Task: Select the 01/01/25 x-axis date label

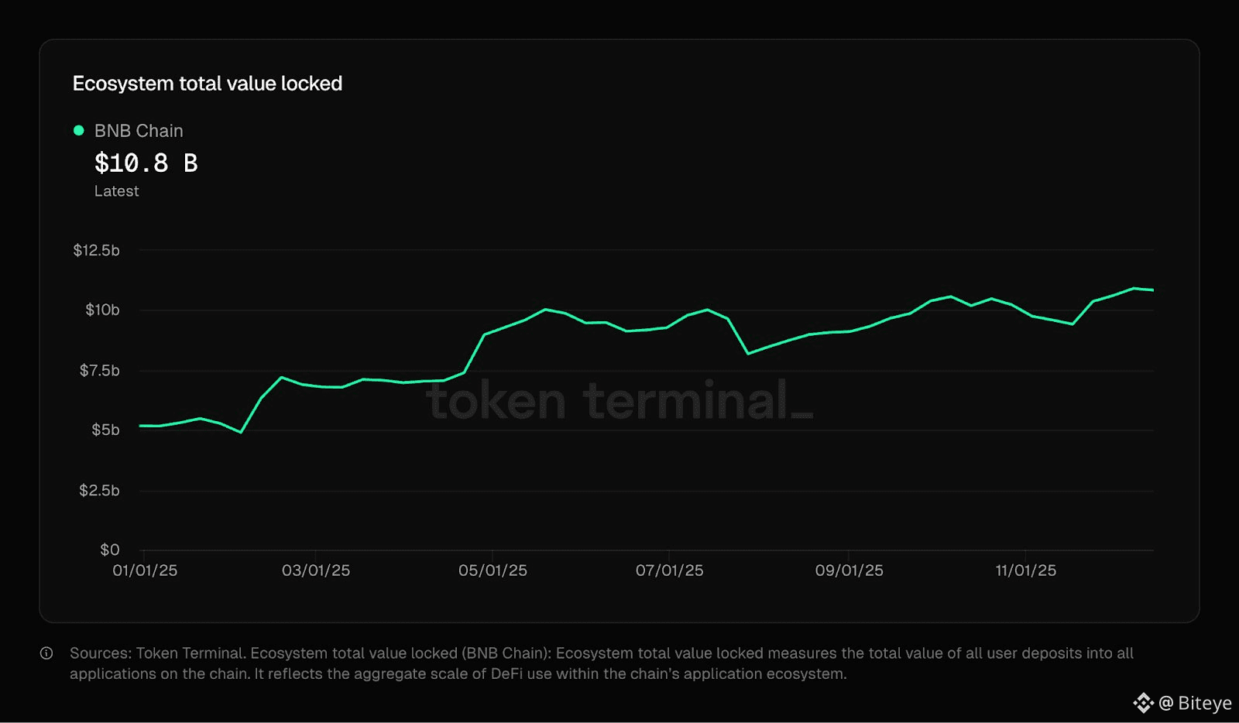Action: click(x=145, y=571)
